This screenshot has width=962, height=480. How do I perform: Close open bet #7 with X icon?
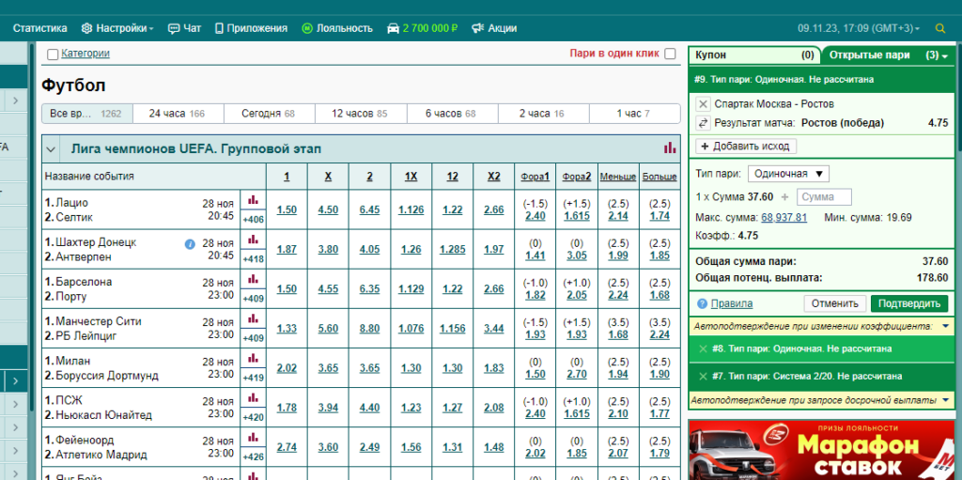tap(703, 376)
